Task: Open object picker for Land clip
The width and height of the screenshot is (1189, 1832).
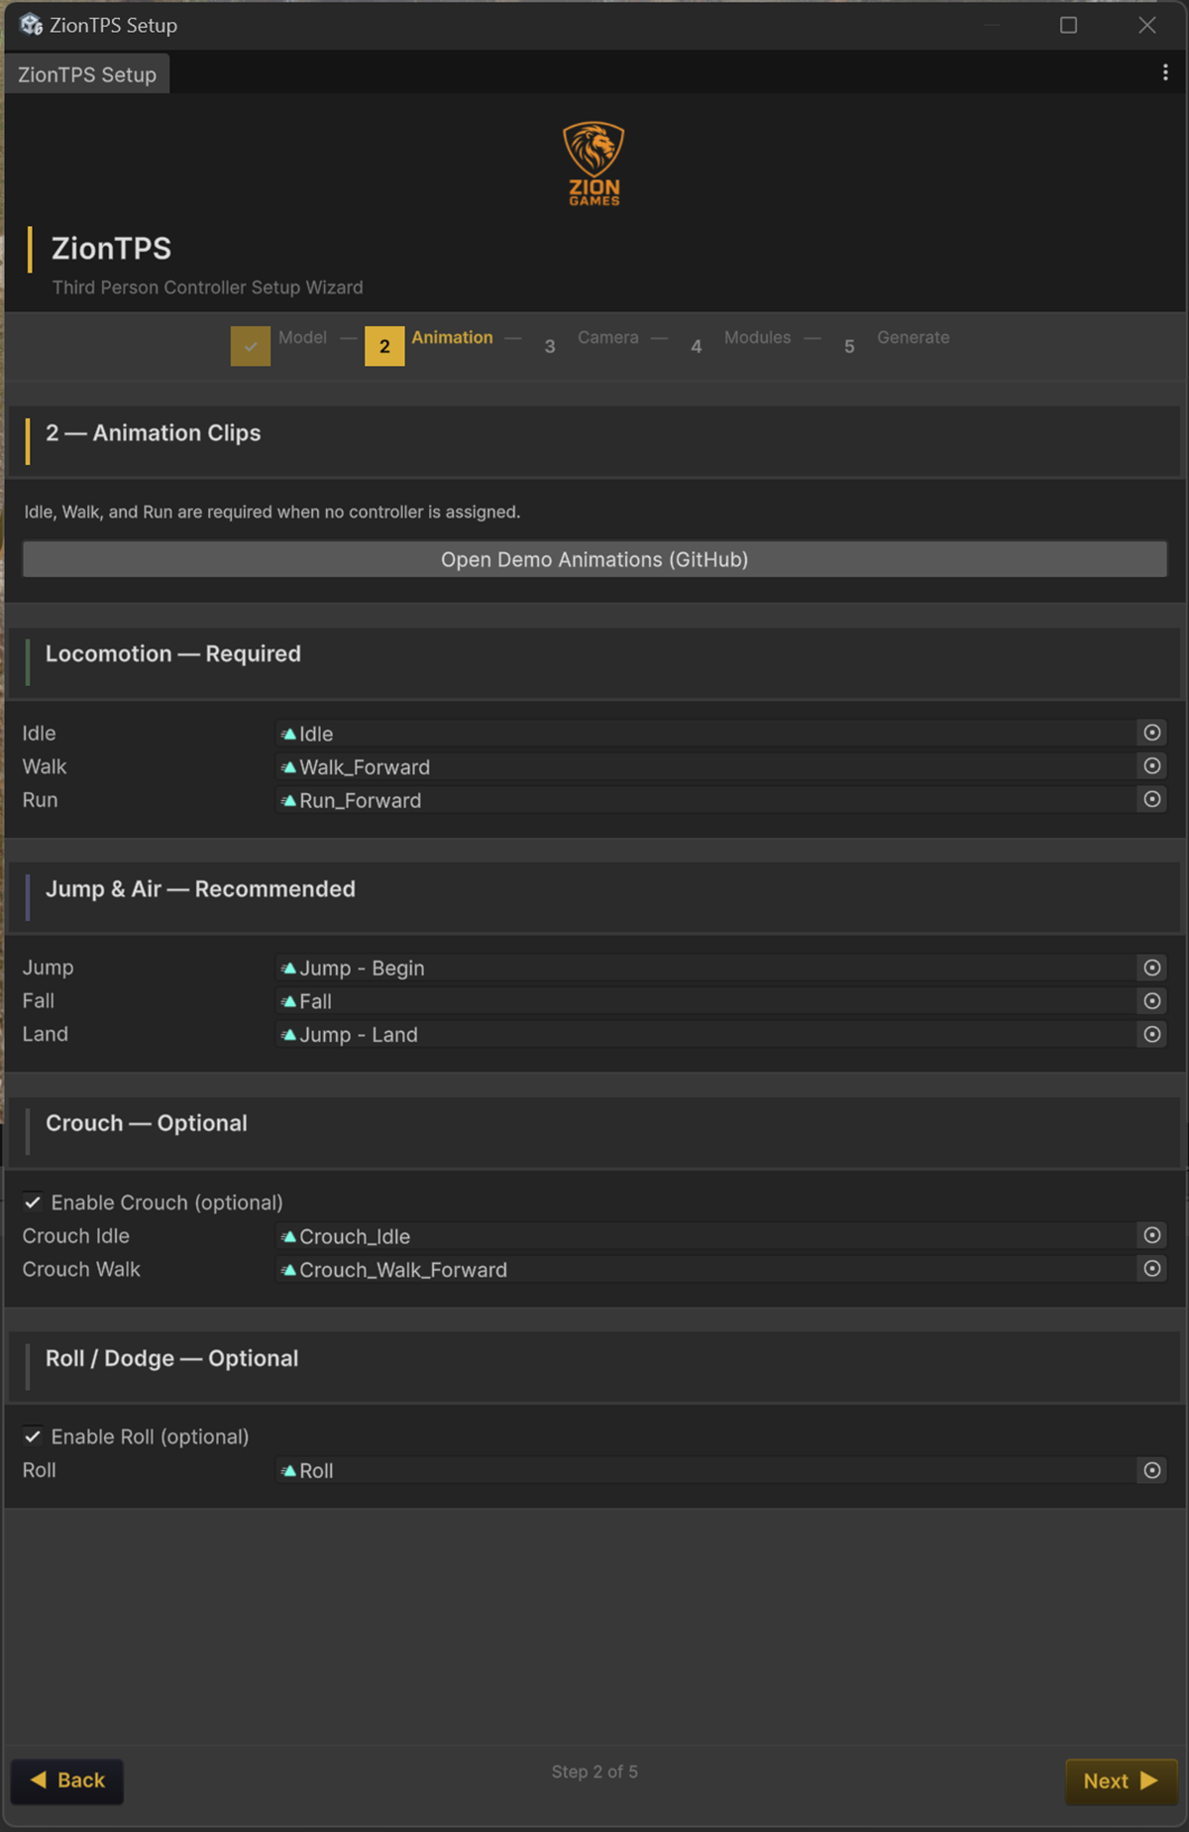Action: click(x=1151, y=1034)
